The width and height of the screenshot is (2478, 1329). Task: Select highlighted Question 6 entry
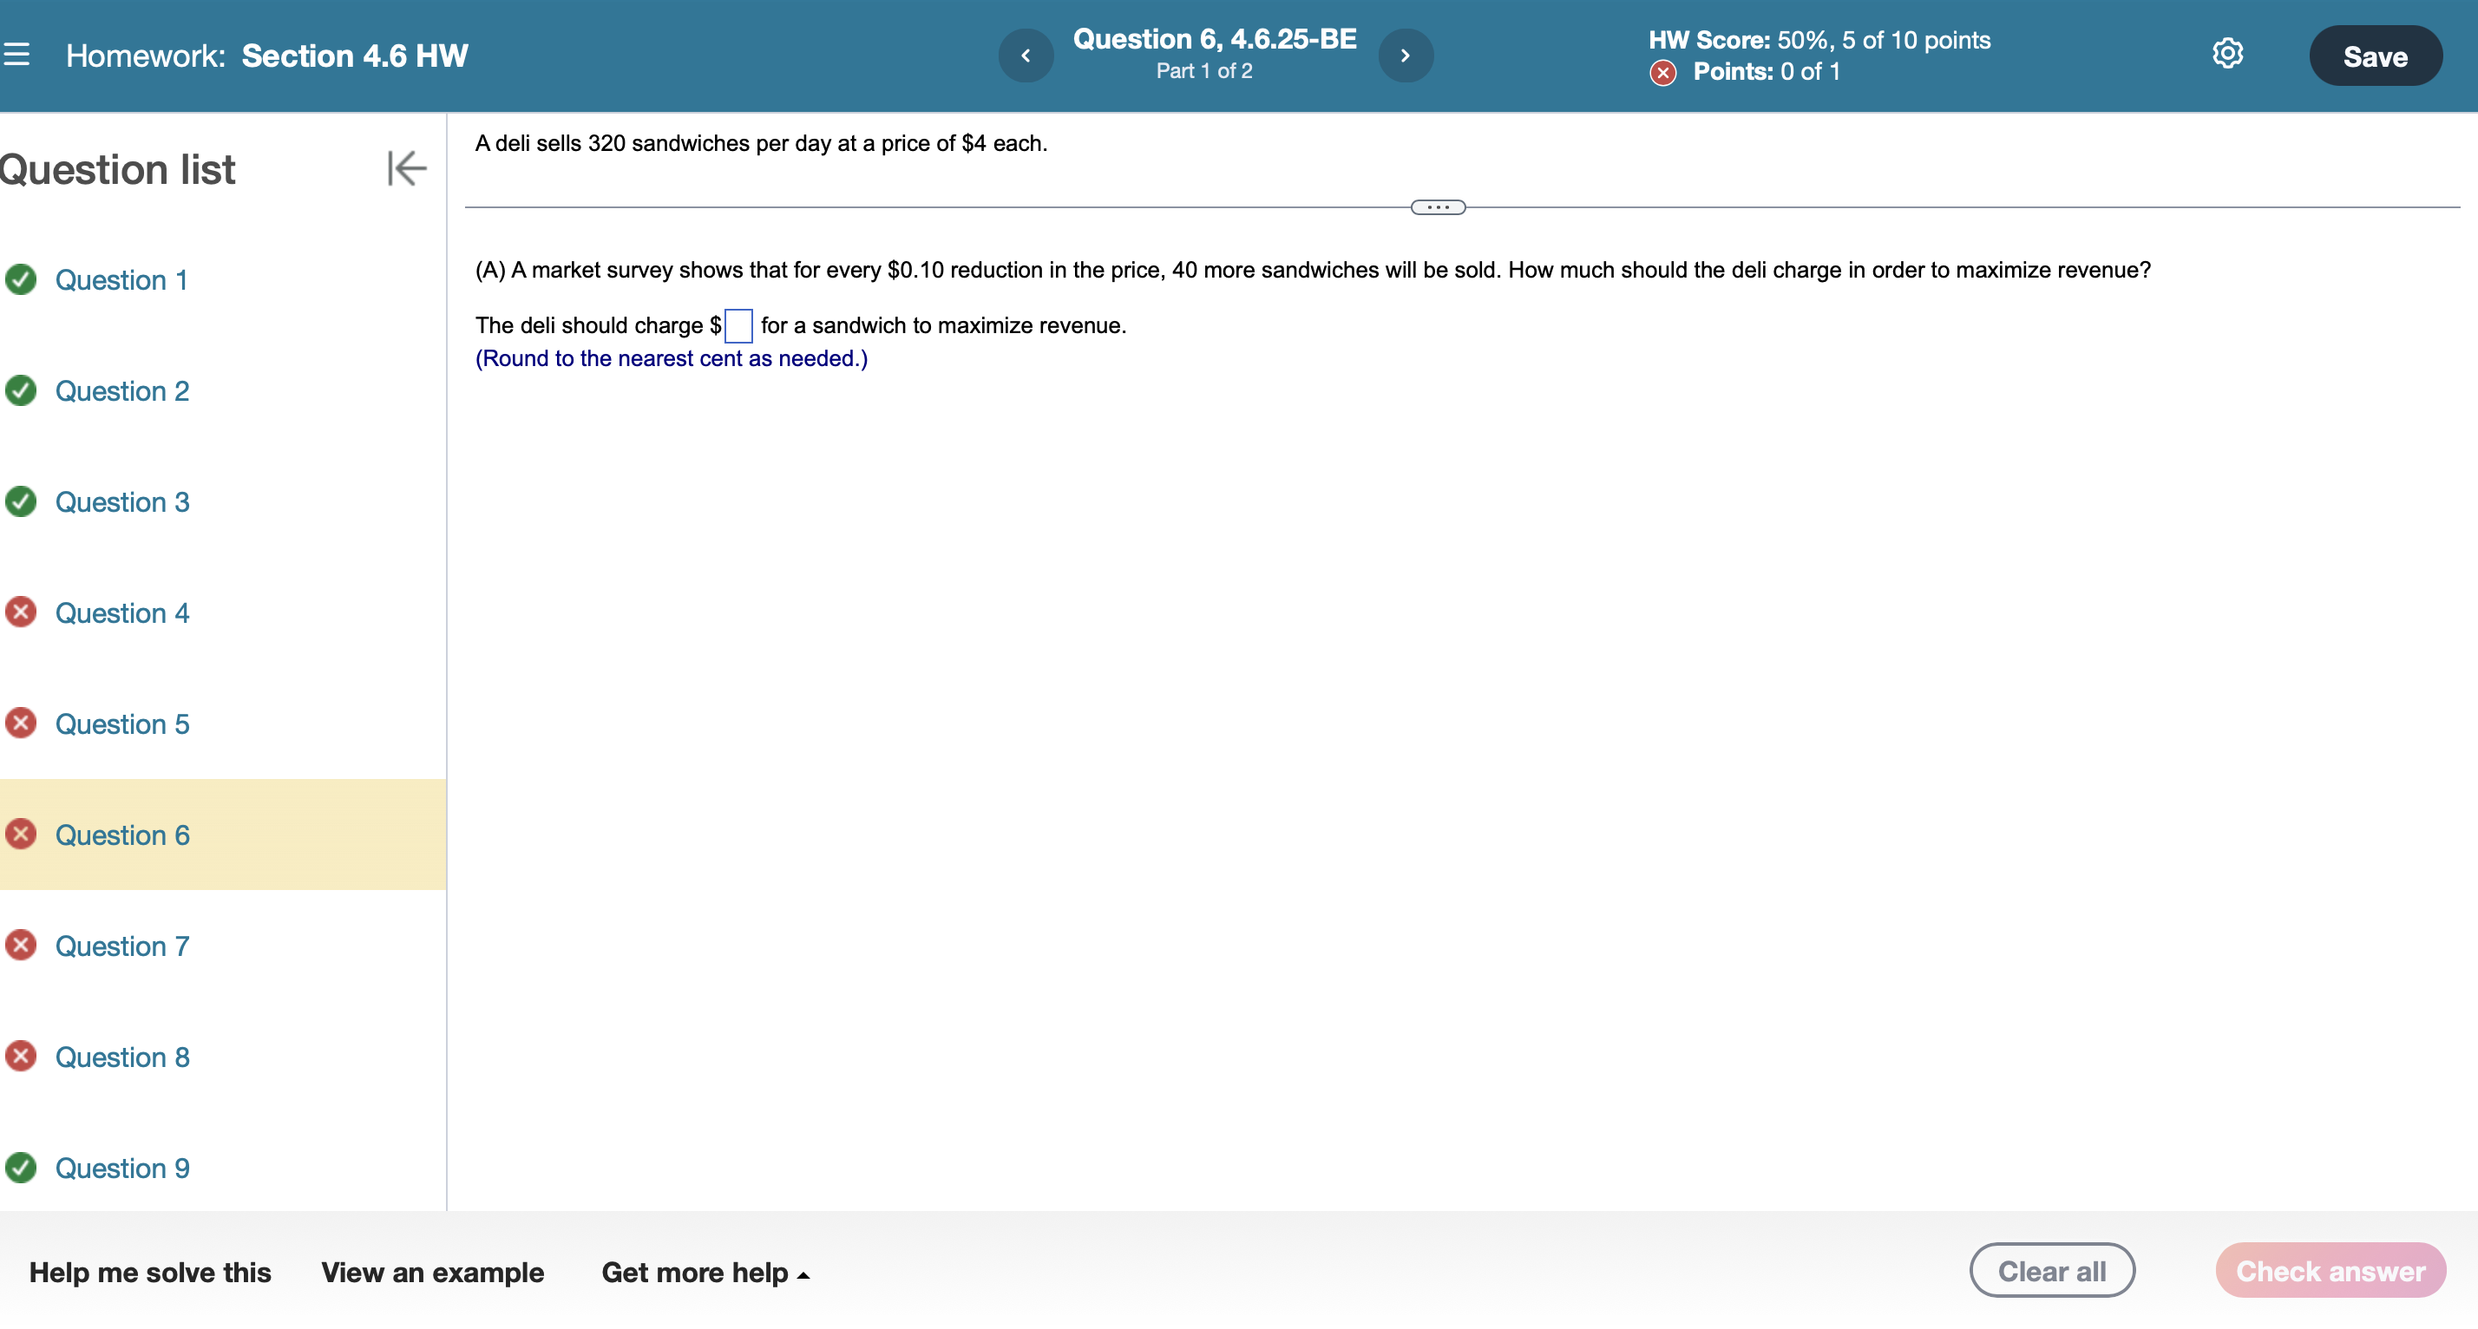tap(122, 835)
